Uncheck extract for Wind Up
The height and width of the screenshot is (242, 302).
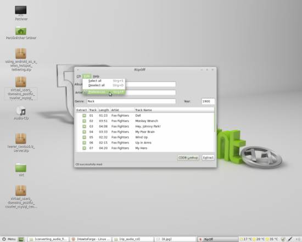click(x=84, y=137)
